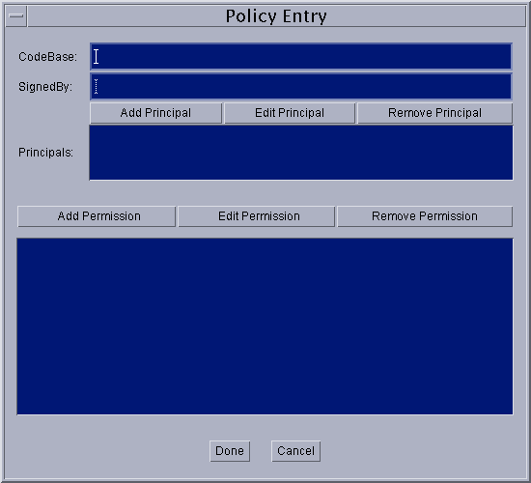Click the Principals: label
Viewport: 531px width, 483px height.
pyautogui.click(x=45, y=153)
